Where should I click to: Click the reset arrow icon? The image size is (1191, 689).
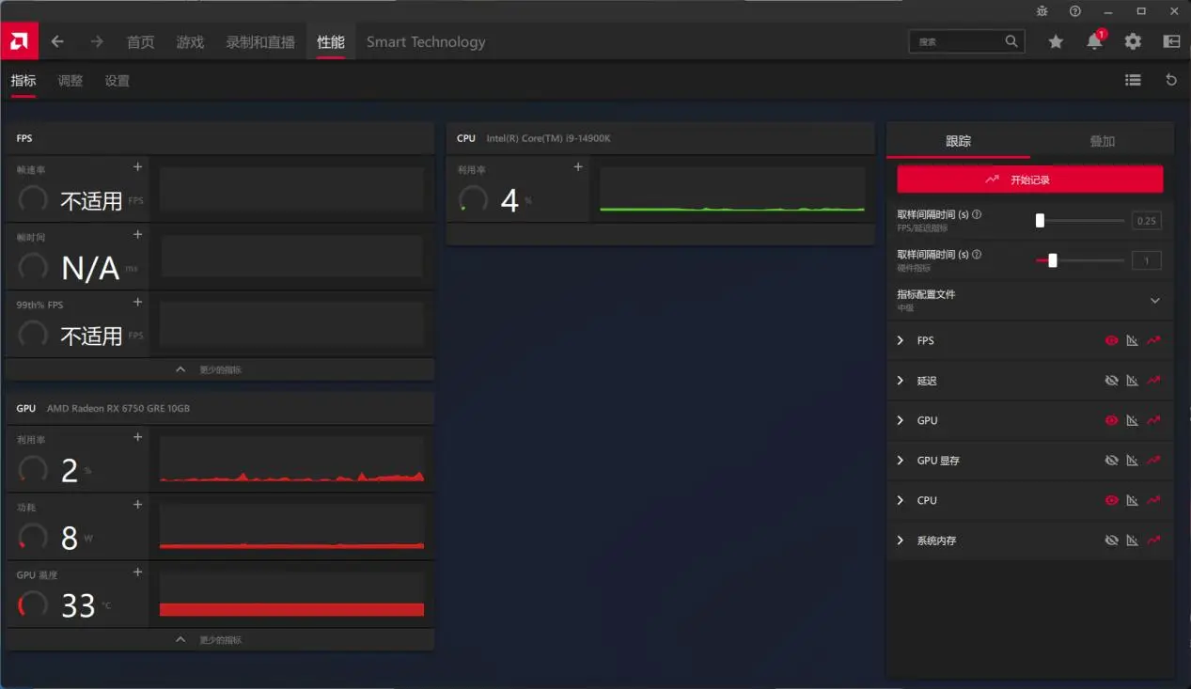[x=1171, y=81]
